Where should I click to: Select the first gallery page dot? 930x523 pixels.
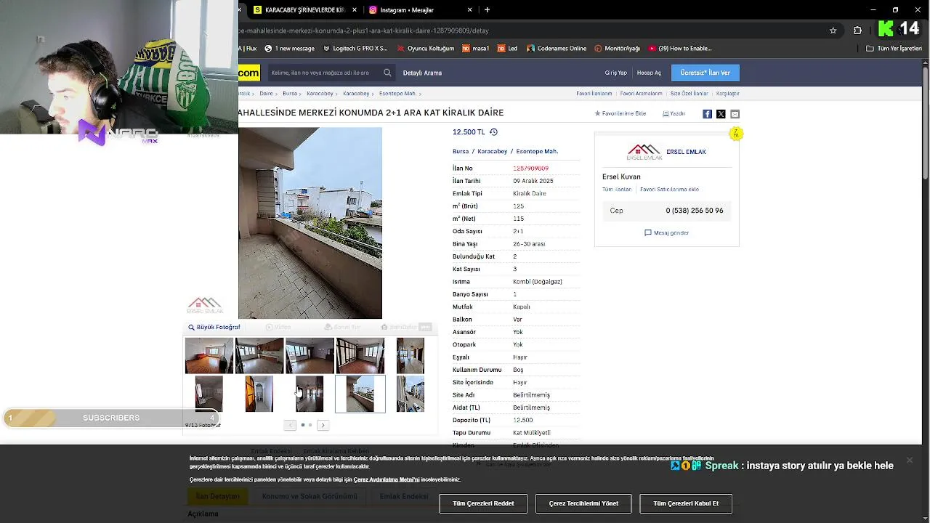point(303,425)
